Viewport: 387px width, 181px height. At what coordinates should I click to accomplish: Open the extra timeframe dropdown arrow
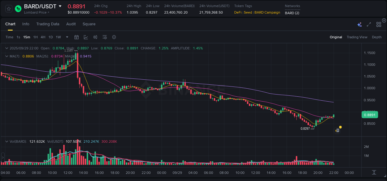pos(67,37)
